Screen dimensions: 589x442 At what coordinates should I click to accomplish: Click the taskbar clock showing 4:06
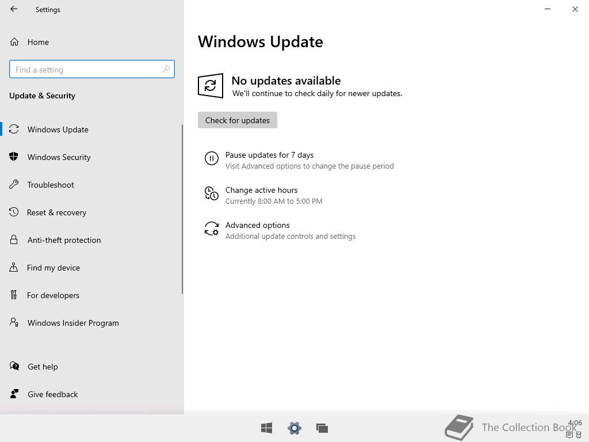(575, 423)
